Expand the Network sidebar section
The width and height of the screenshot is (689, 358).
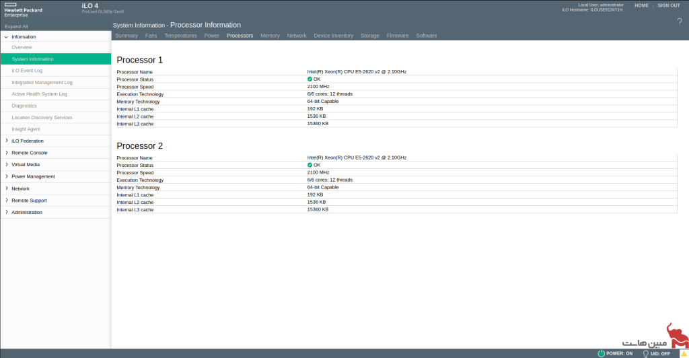pos(6,188)
